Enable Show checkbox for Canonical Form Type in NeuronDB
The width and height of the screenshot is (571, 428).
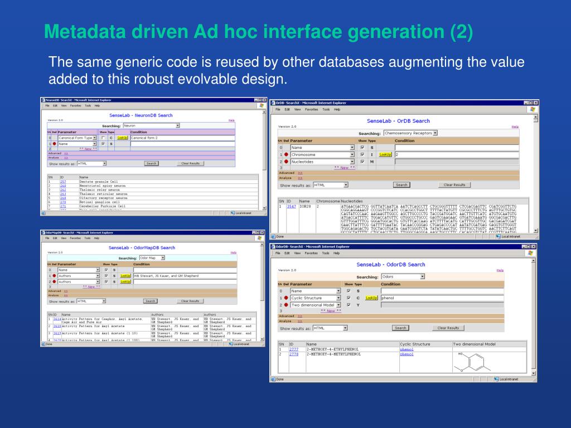pyautogui.click(x=103, y=138)
